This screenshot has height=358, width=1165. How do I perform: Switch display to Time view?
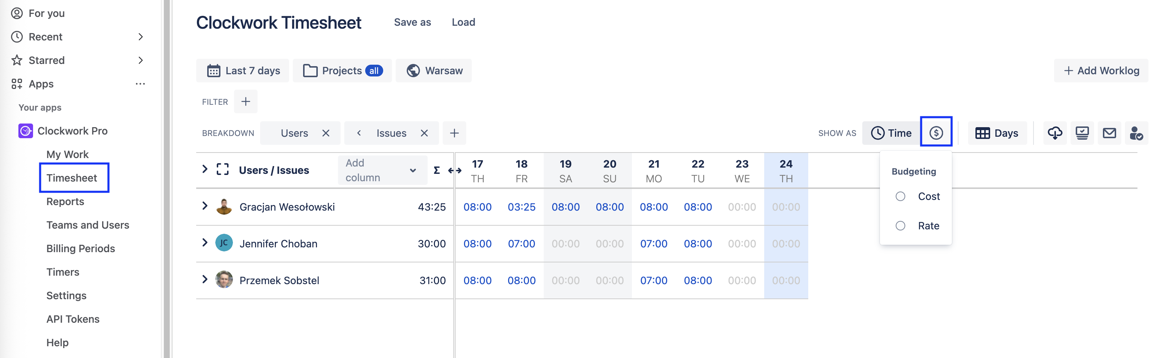pyautogui.click(x=891, y=133)
